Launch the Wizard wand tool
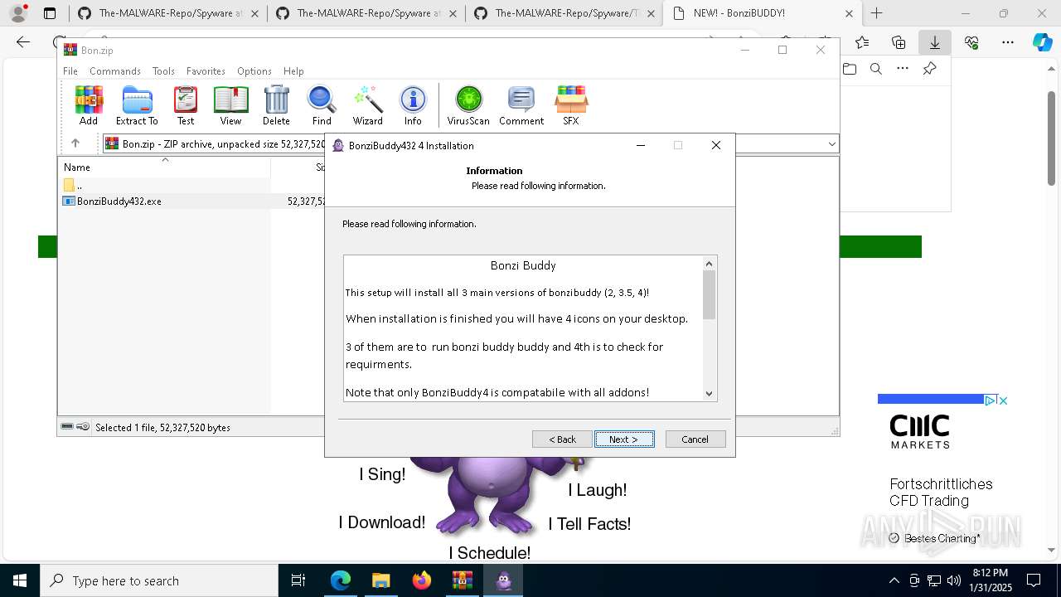 pos(367,105)
